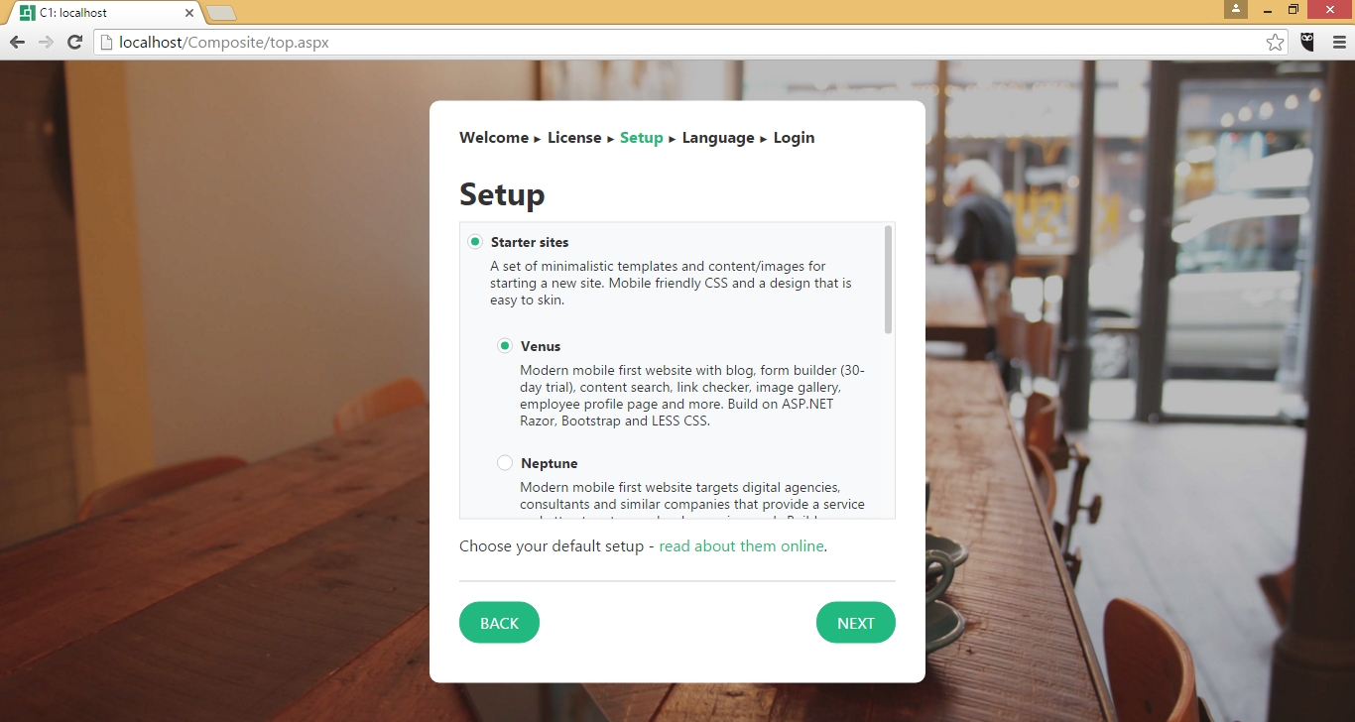Open the Chrome hamburger menu
The image size is (1355, 722).
click(x=1339, y=42)
